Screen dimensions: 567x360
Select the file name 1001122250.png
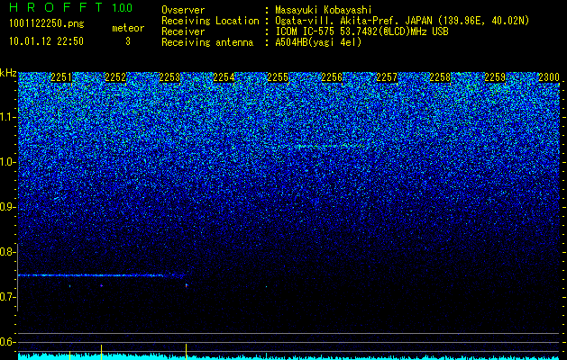click(x=46, y=23)
